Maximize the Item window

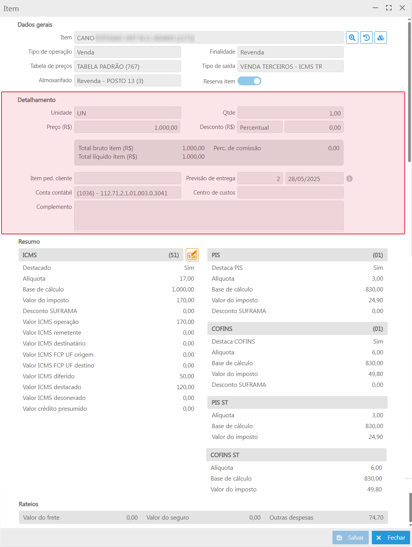[x=389, y=8]
